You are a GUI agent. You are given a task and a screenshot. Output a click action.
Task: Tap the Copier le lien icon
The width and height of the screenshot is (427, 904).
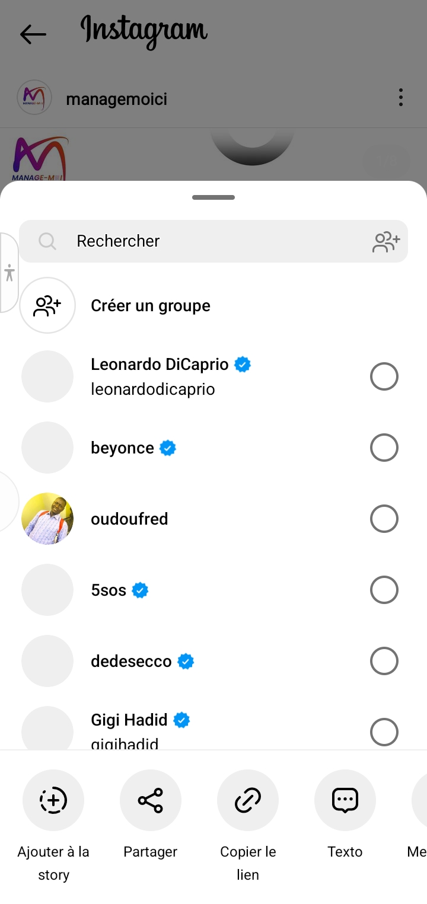coord(248,800)
